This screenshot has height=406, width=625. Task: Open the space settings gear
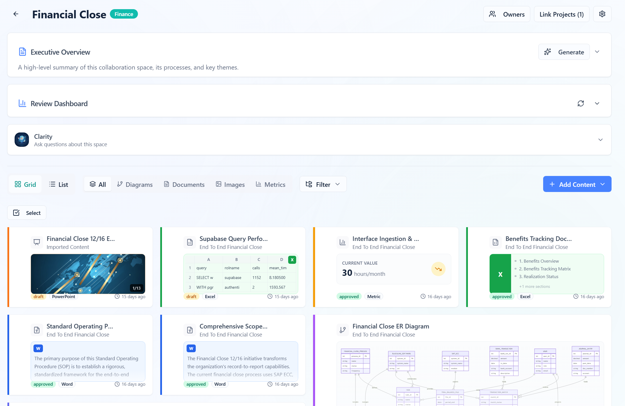coord(602,14)
